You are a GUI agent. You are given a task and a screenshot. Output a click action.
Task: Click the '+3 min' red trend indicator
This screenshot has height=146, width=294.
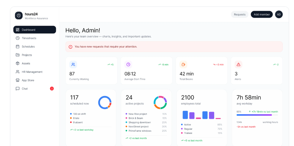pos(218,64)
